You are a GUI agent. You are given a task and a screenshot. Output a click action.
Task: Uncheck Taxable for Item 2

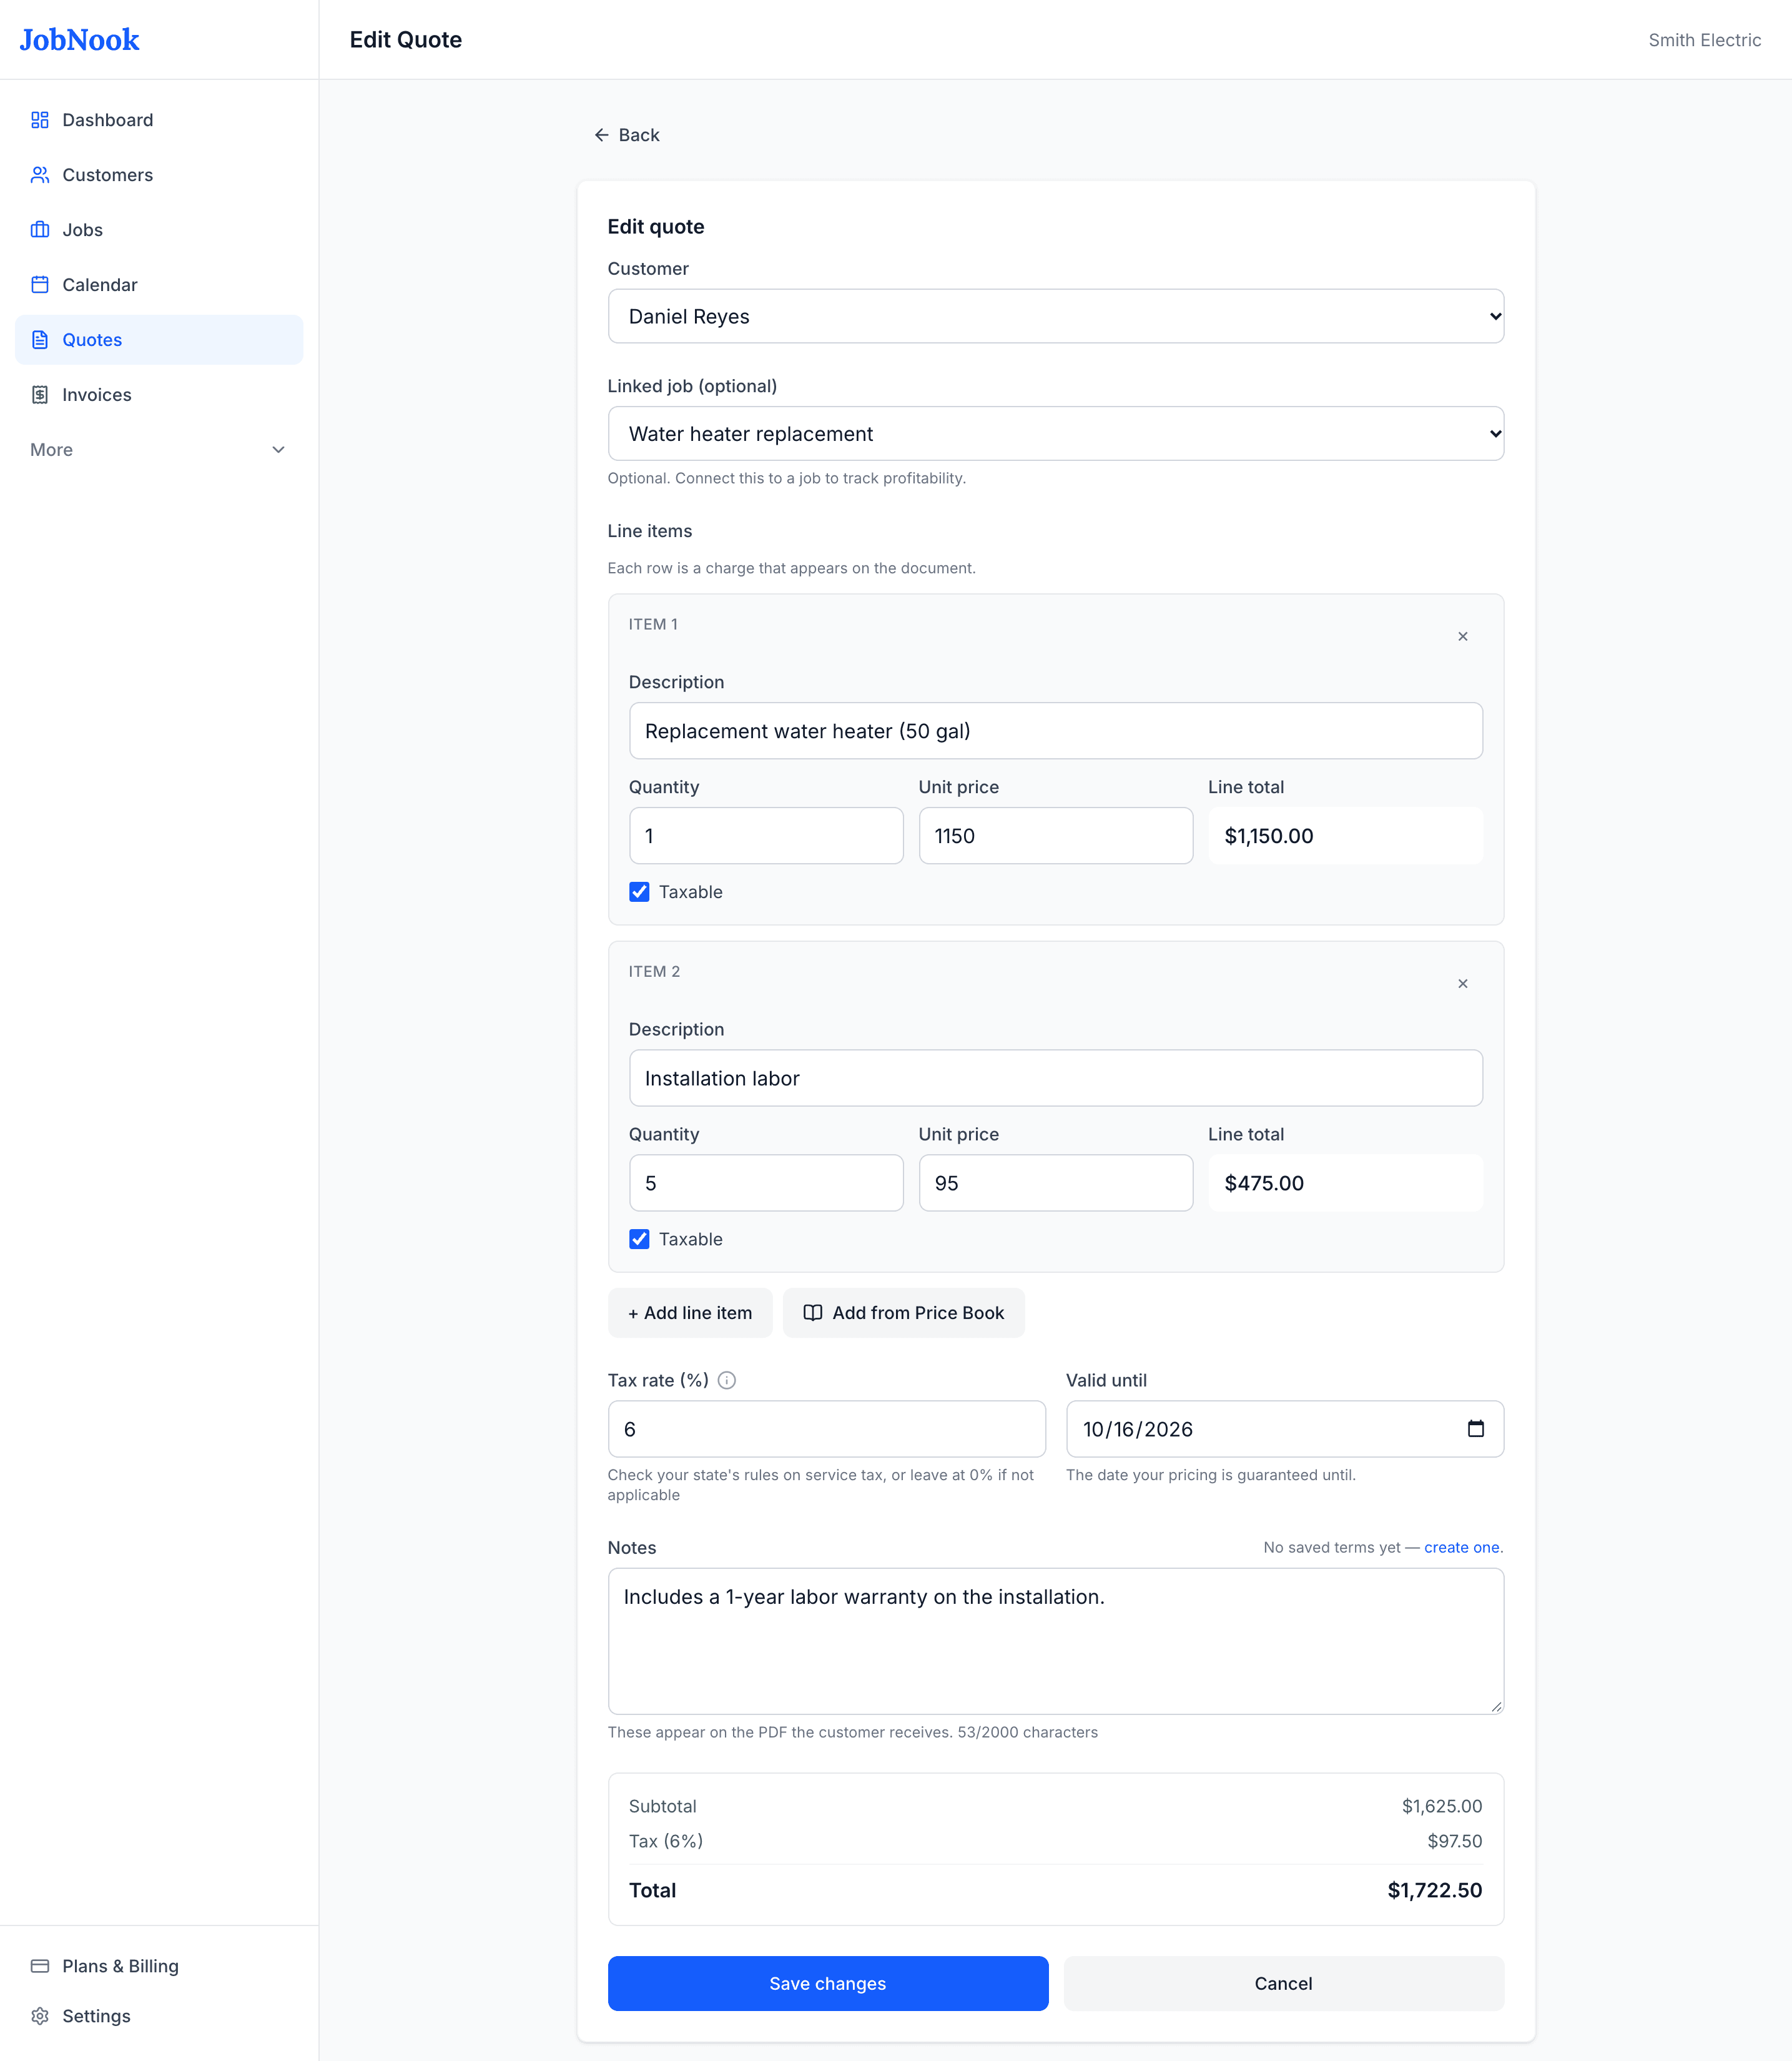[x=639, y=1239]
